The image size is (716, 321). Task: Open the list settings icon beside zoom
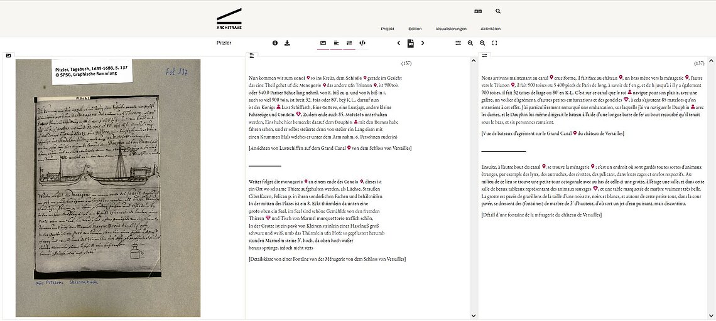tap(458, 43)
